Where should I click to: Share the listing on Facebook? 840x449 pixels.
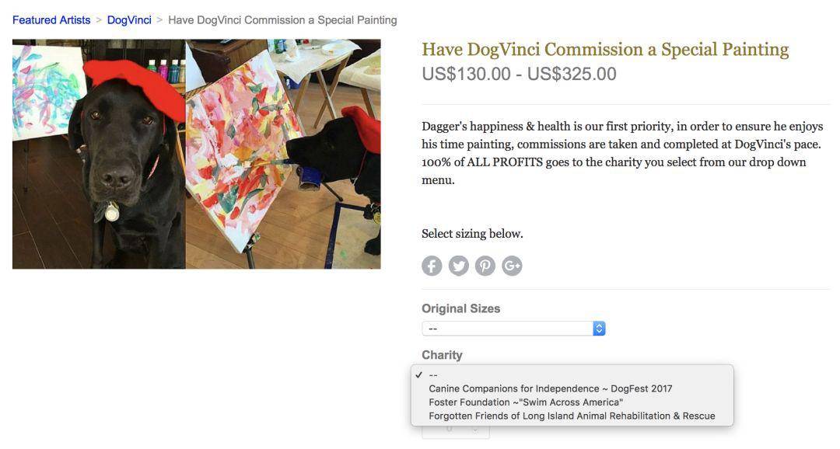(432, 266)
